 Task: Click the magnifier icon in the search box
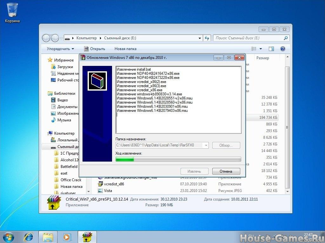pos(286,38)
